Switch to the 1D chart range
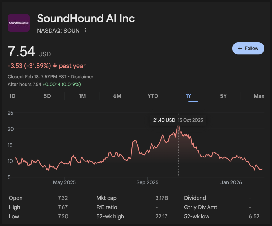 (12, 96)
